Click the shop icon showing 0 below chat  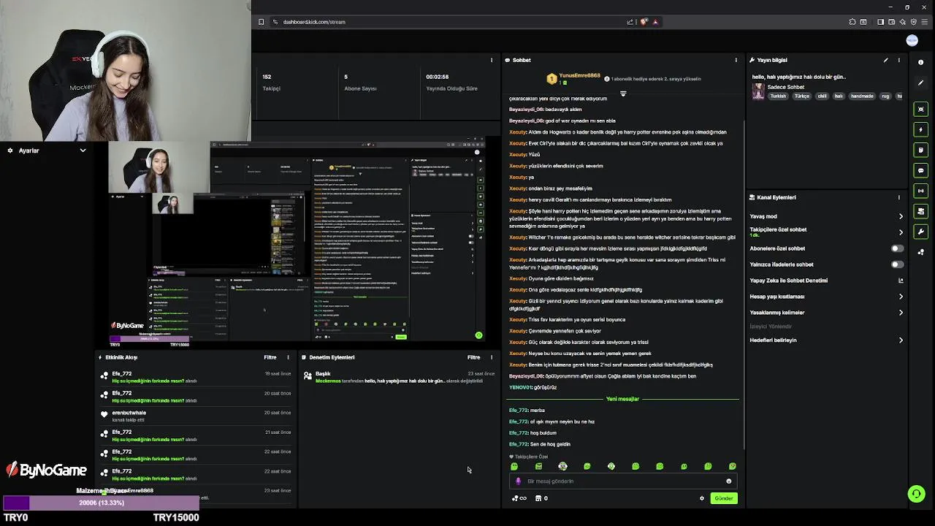(541, 498)
